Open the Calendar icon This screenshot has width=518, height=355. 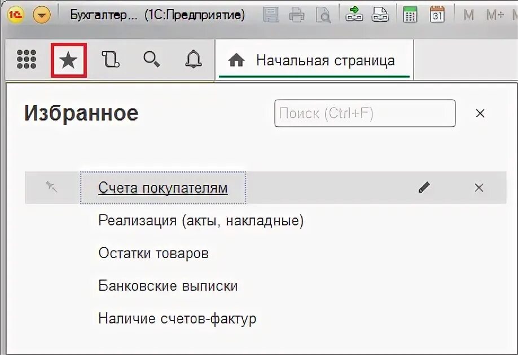tap(437, 15)
